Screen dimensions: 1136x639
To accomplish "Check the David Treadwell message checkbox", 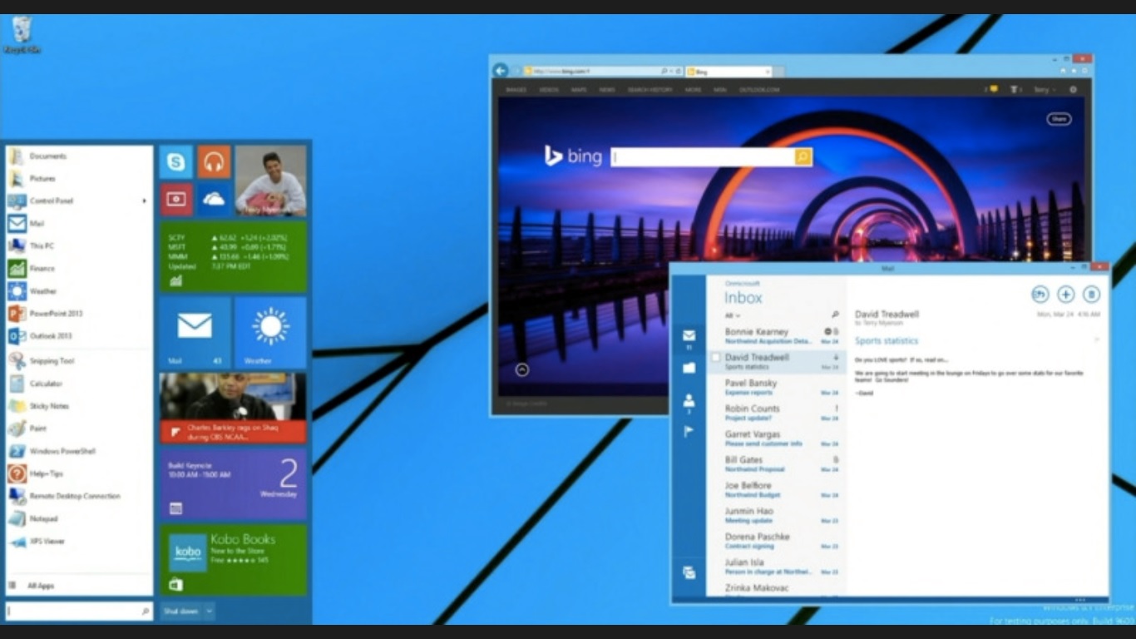I will (715, 358).
